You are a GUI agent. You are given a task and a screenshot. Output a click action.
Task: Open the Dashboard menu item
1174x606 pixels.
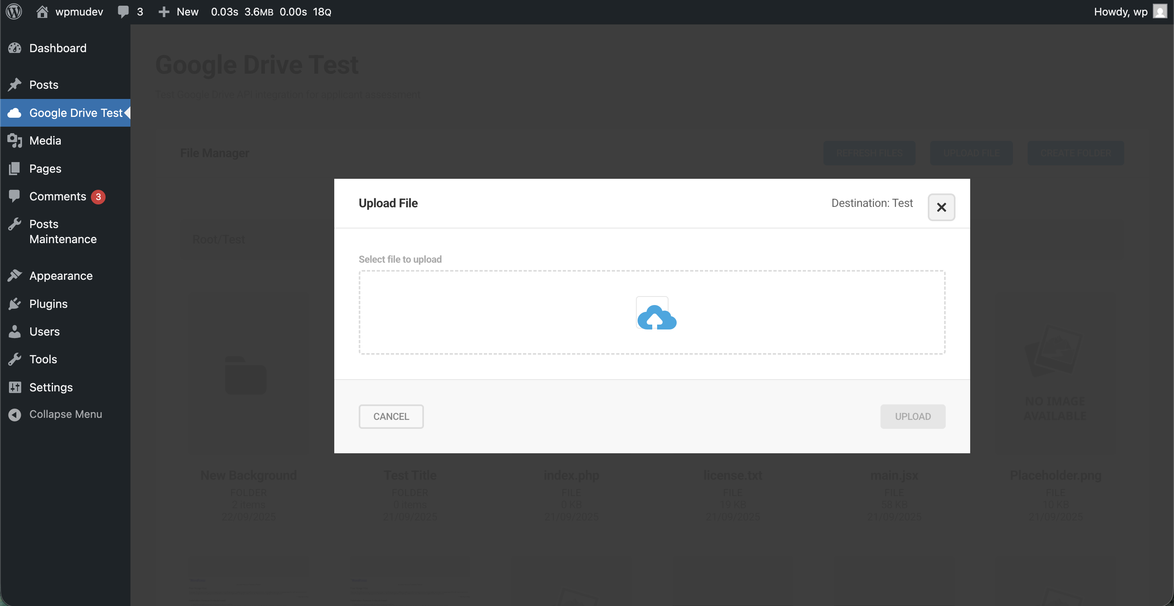65,48
